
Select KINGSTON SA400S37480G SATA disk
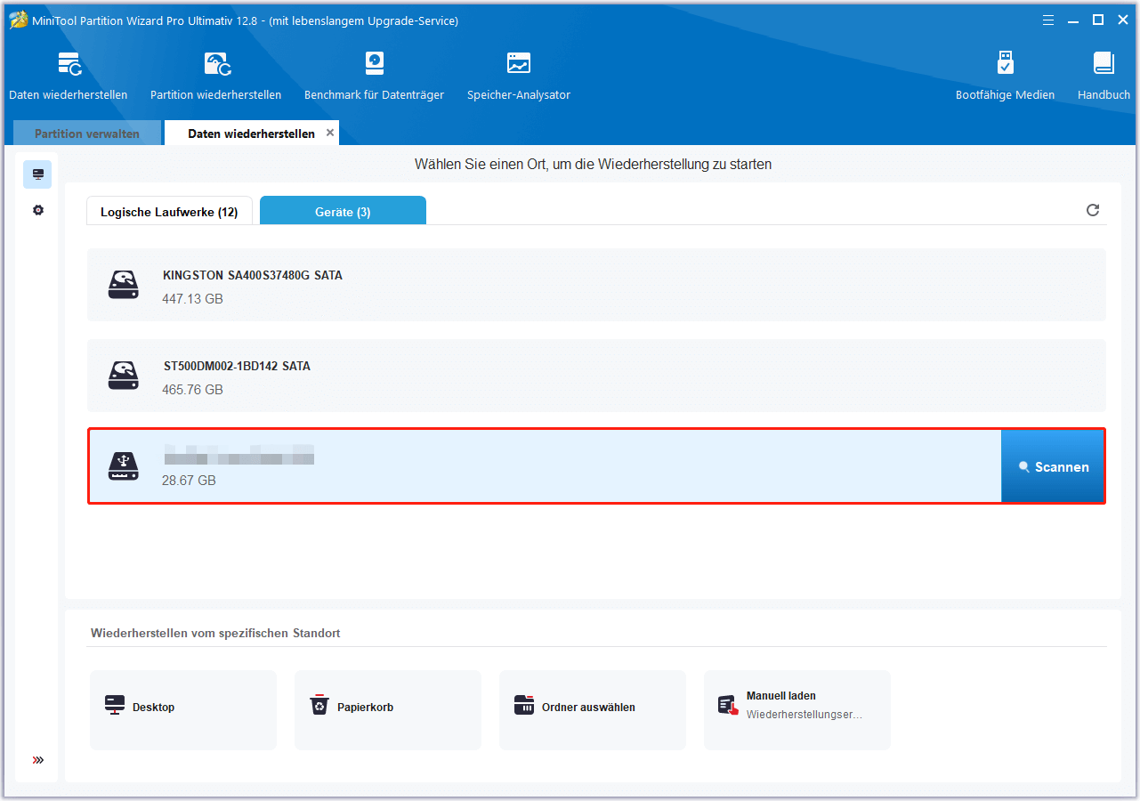pyautogui.click(x=596, y=285)
